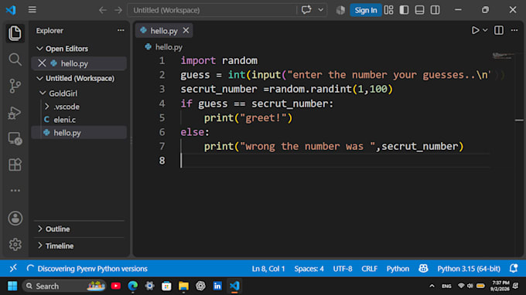Toggle the primary side bar
Screen dimensions: 526x295
click(x=405, y=10)
